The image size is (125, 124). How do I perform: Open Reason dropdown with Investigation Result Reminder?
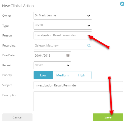63,35
